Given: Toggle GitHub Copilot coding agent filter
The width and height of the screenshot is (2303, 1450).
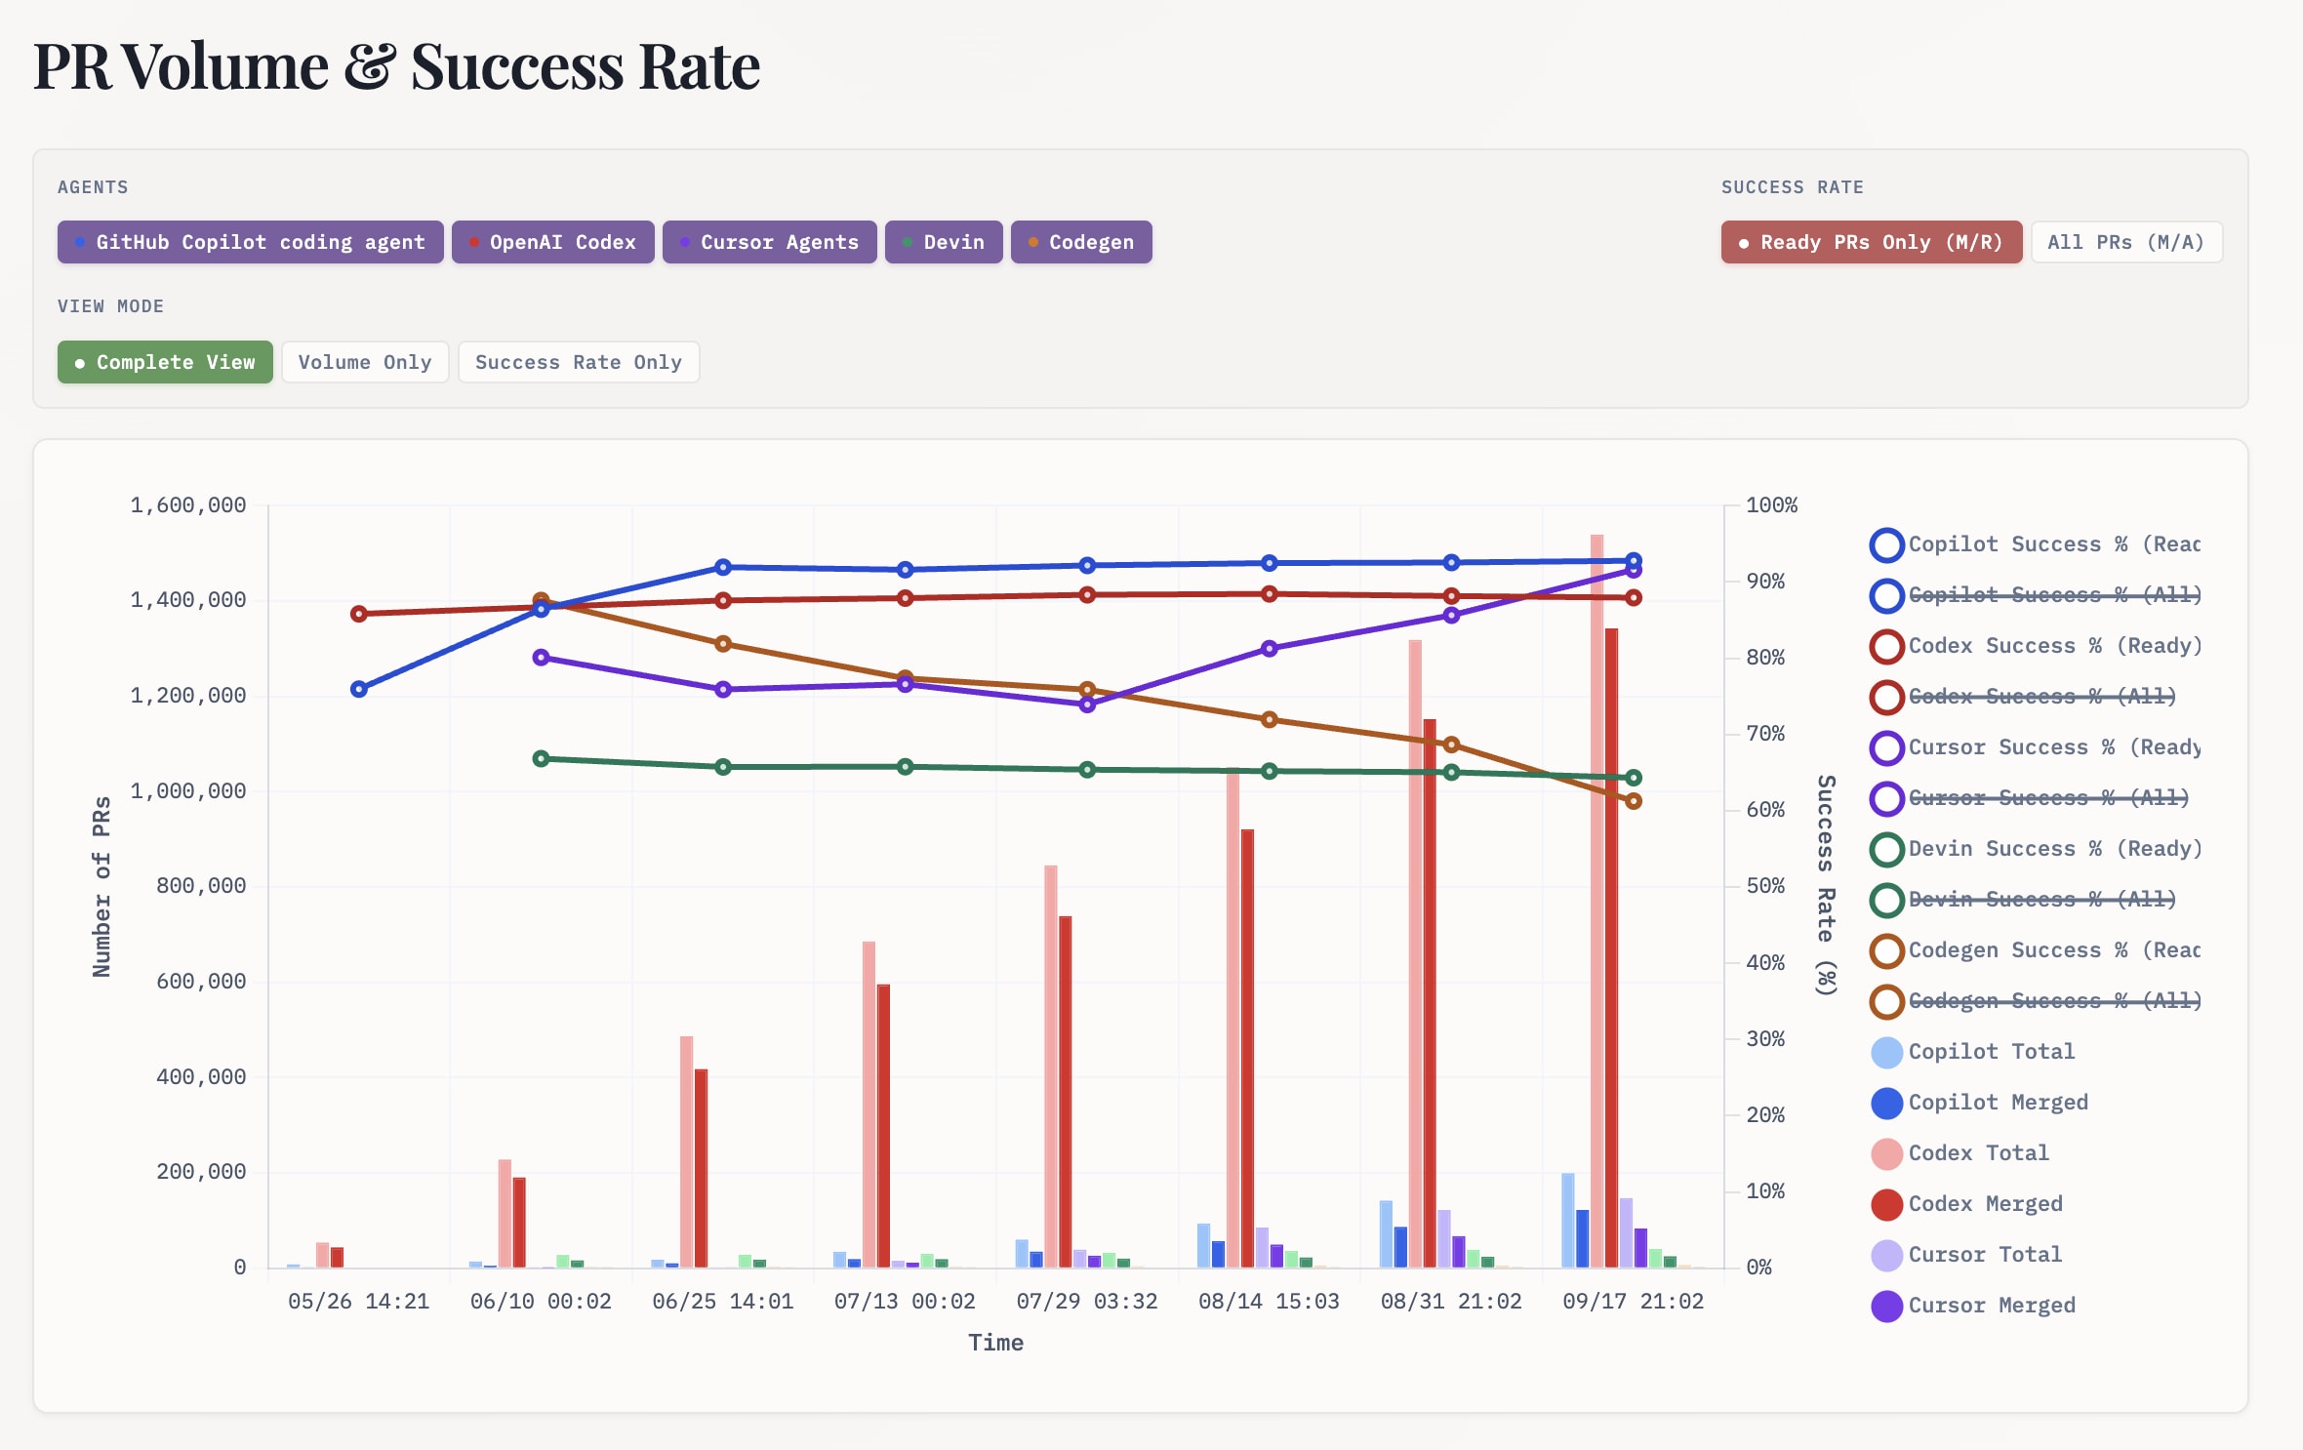Looking at the screenshot, I should coord(250,242).
